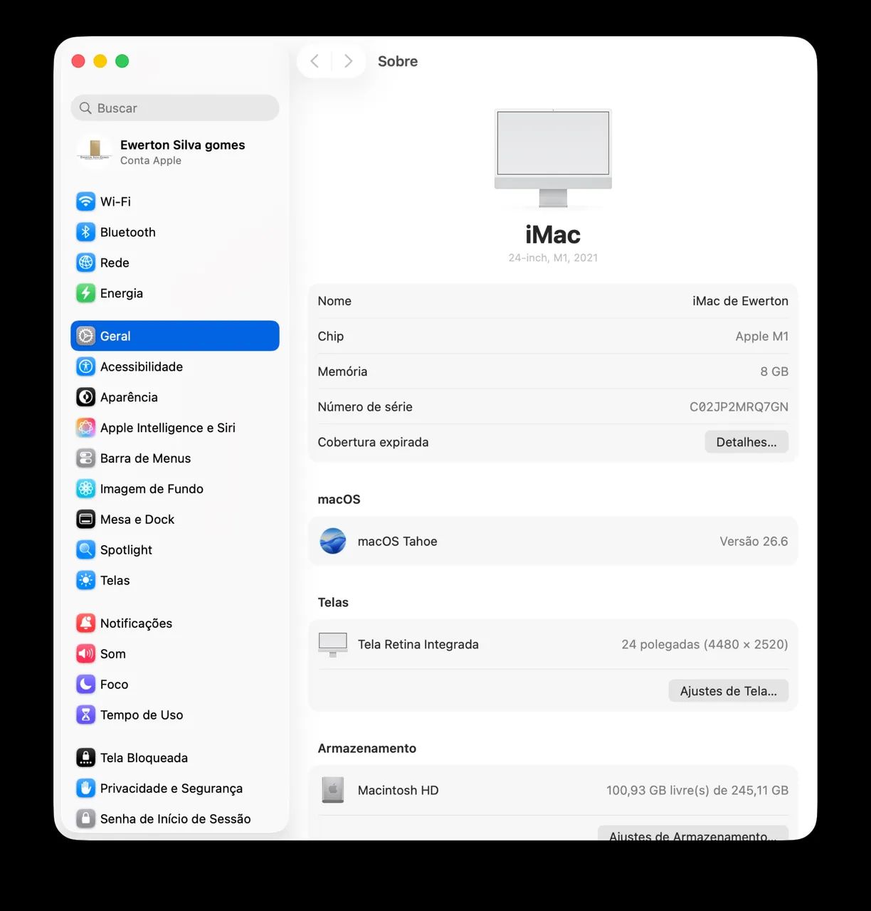Click the Imagem de Fundo icon
The image size is (871, 911).
pos(85,489)
